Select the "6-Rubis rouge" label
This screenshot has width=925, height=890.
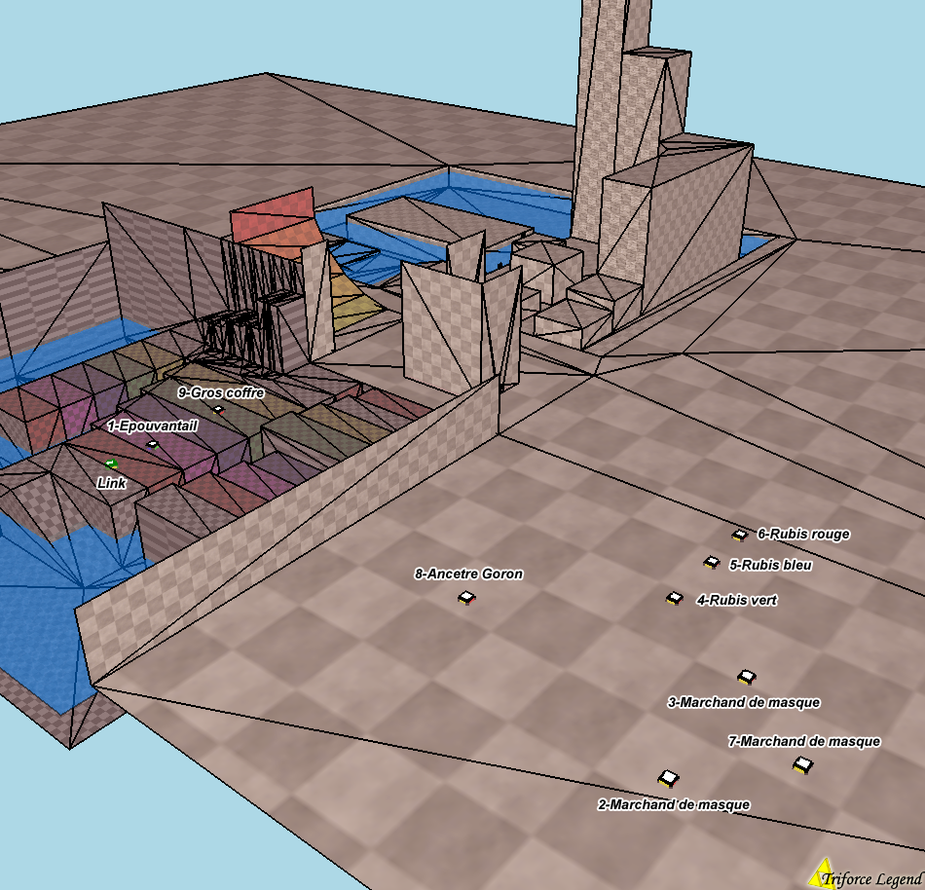pyautogui.click(x=803, y=535)
